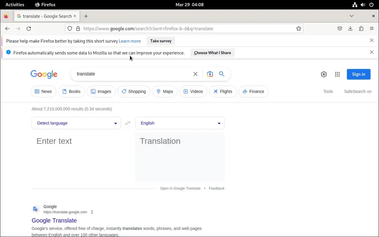This screenshot has height=237, width=379.
Task: Click the blue Sign in button
Action: (x=359, y=74)
